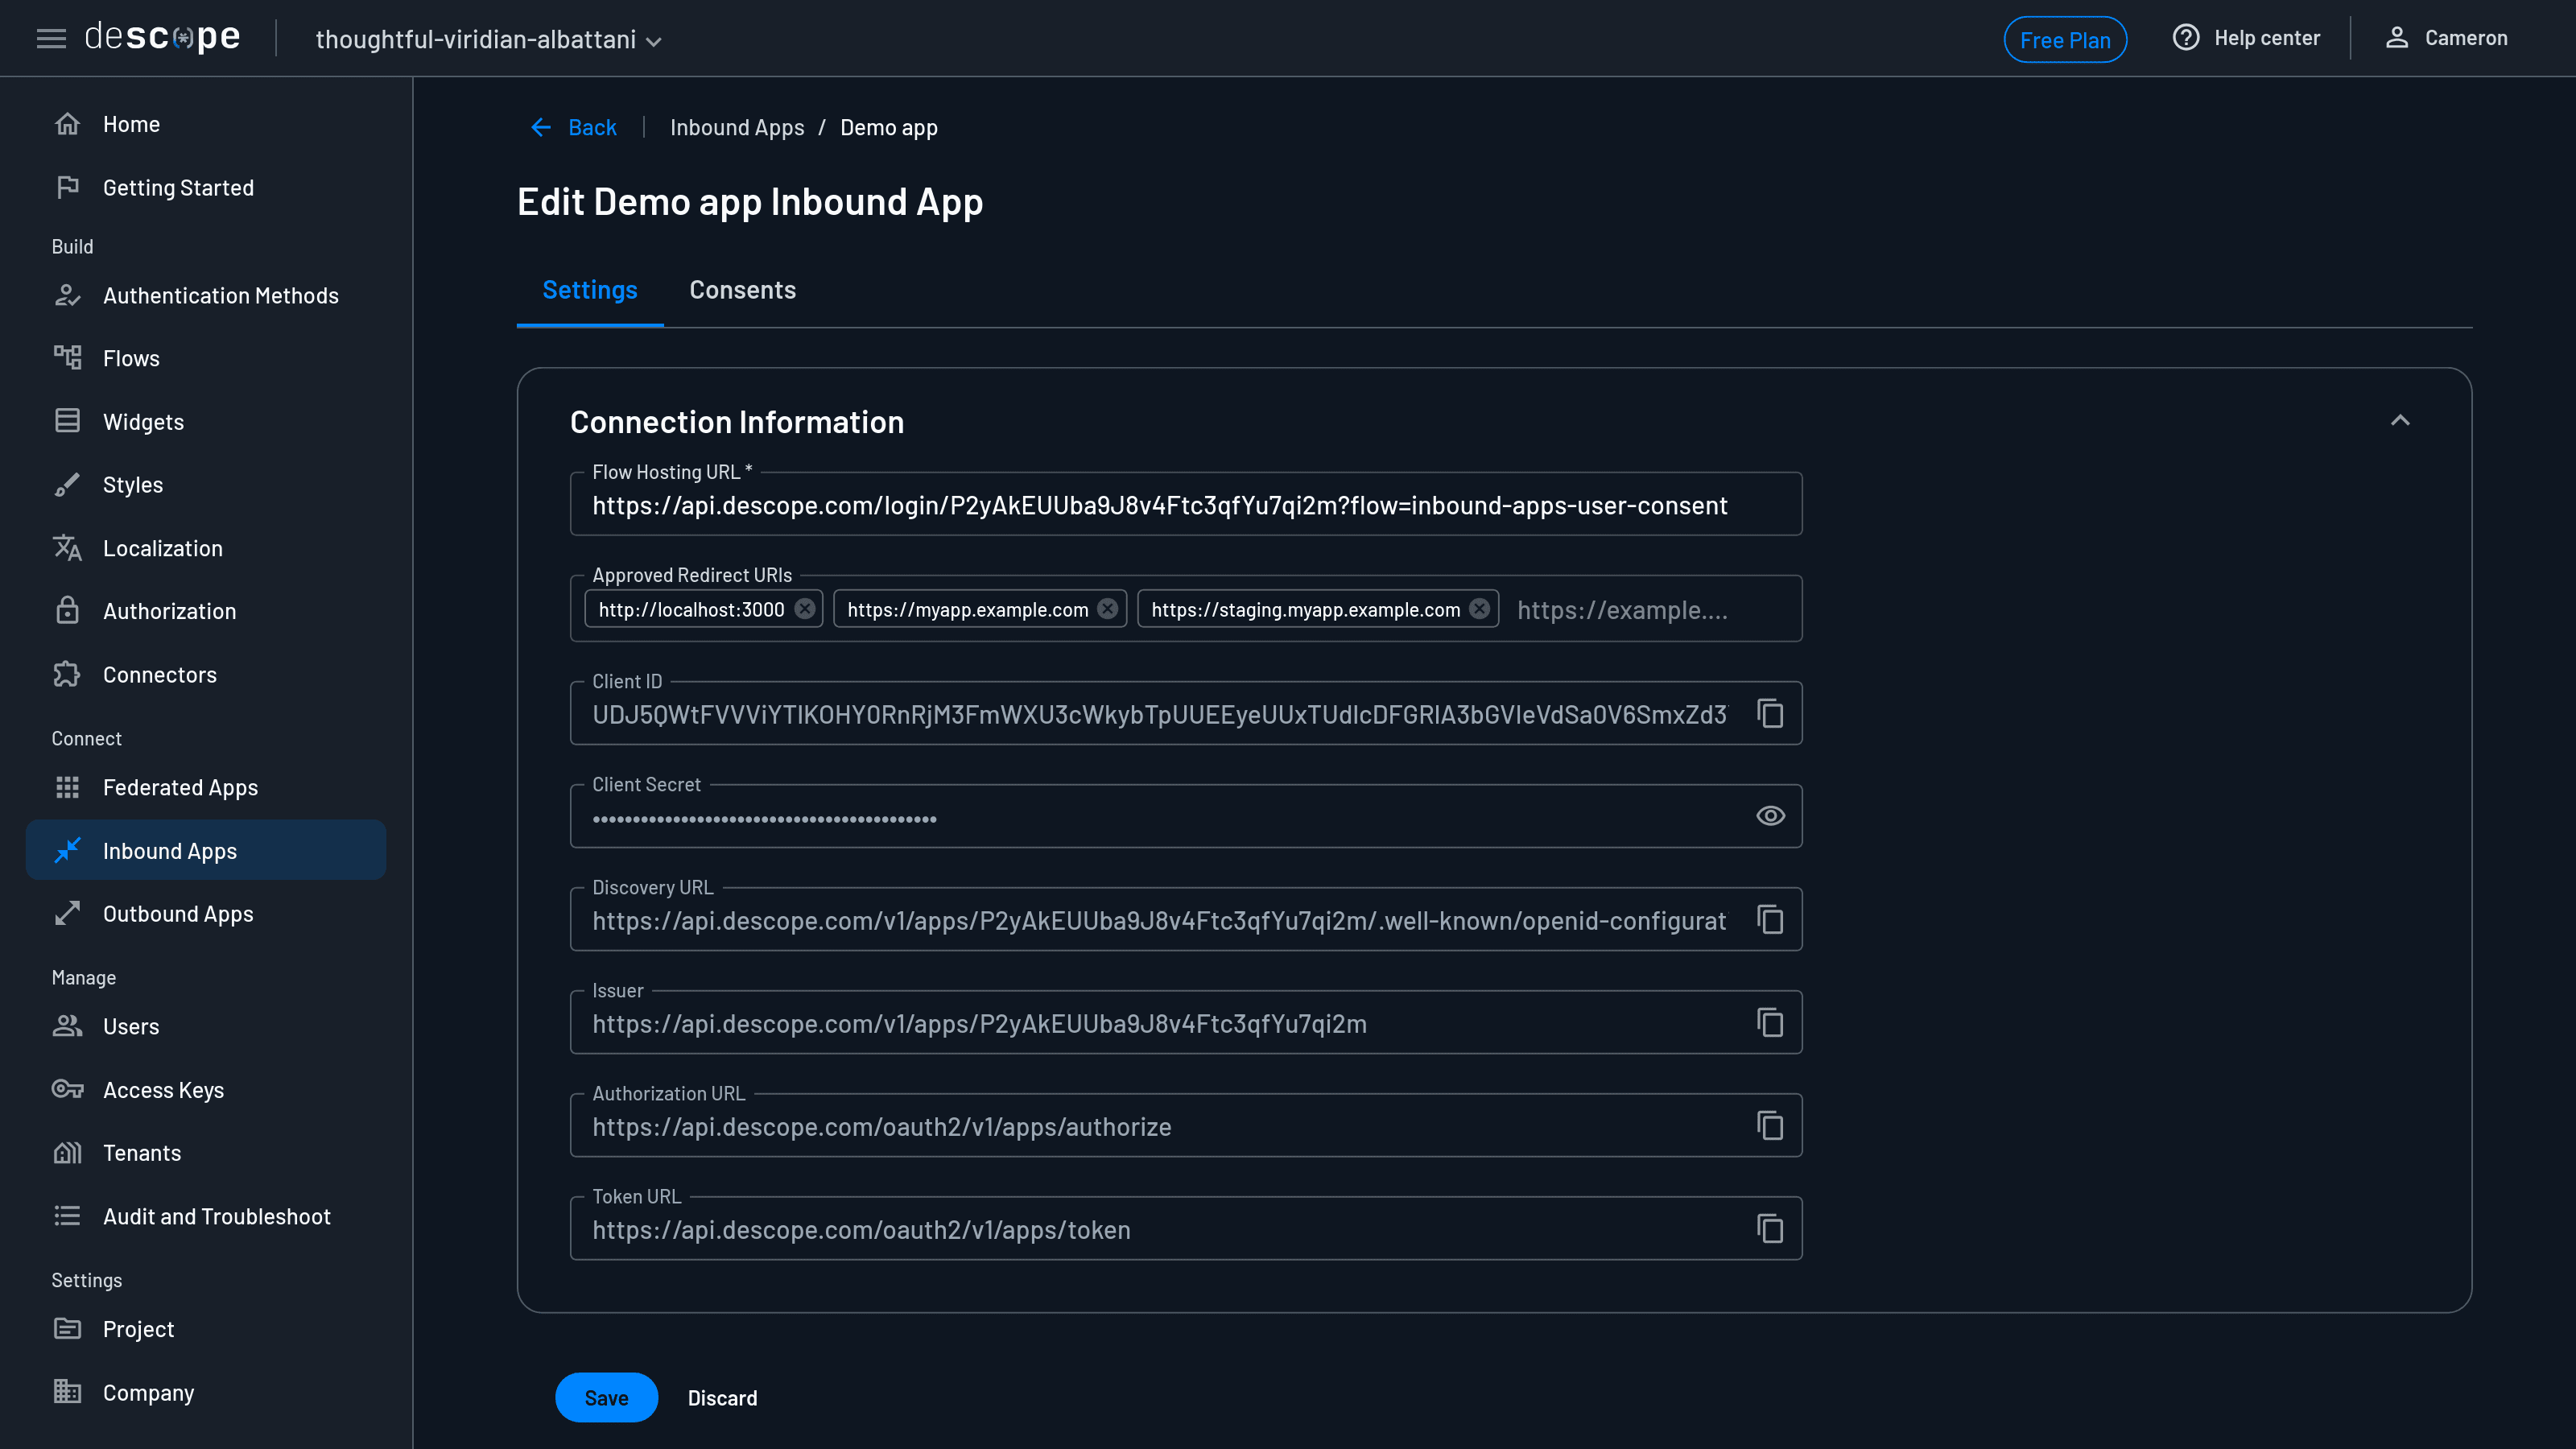The image size is (2576, 1449).
Task: Click the Free Plan badge
Action: (x=2064, y=40)
